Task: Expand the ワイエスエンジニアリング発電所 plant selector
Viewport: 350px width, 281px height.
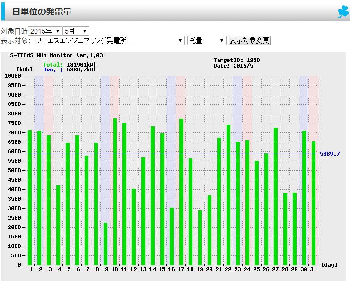Action: (x=109, y=41)
